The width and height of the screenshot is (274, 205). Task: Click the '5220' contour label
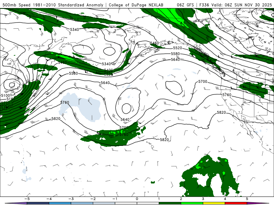coord(5,103)
